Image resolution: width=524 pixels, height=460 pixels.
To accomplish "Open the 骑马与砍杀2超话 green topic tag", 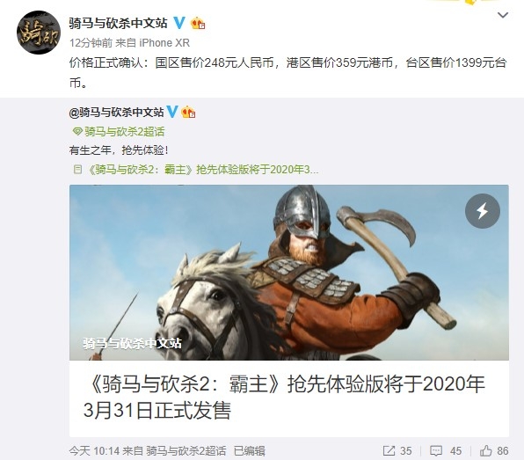I will pyautogui.click(x=124, y=132).
